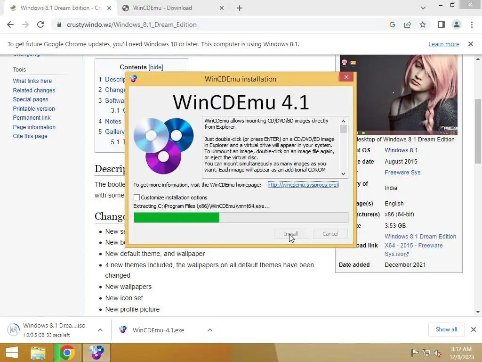Open the ISO download item options chevron
This screenshot has height=362, width=482.
coord(100,330)
